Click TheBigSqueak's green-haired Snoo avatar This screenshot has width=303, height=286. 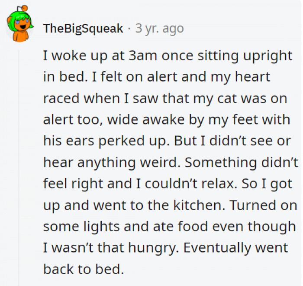18,28
